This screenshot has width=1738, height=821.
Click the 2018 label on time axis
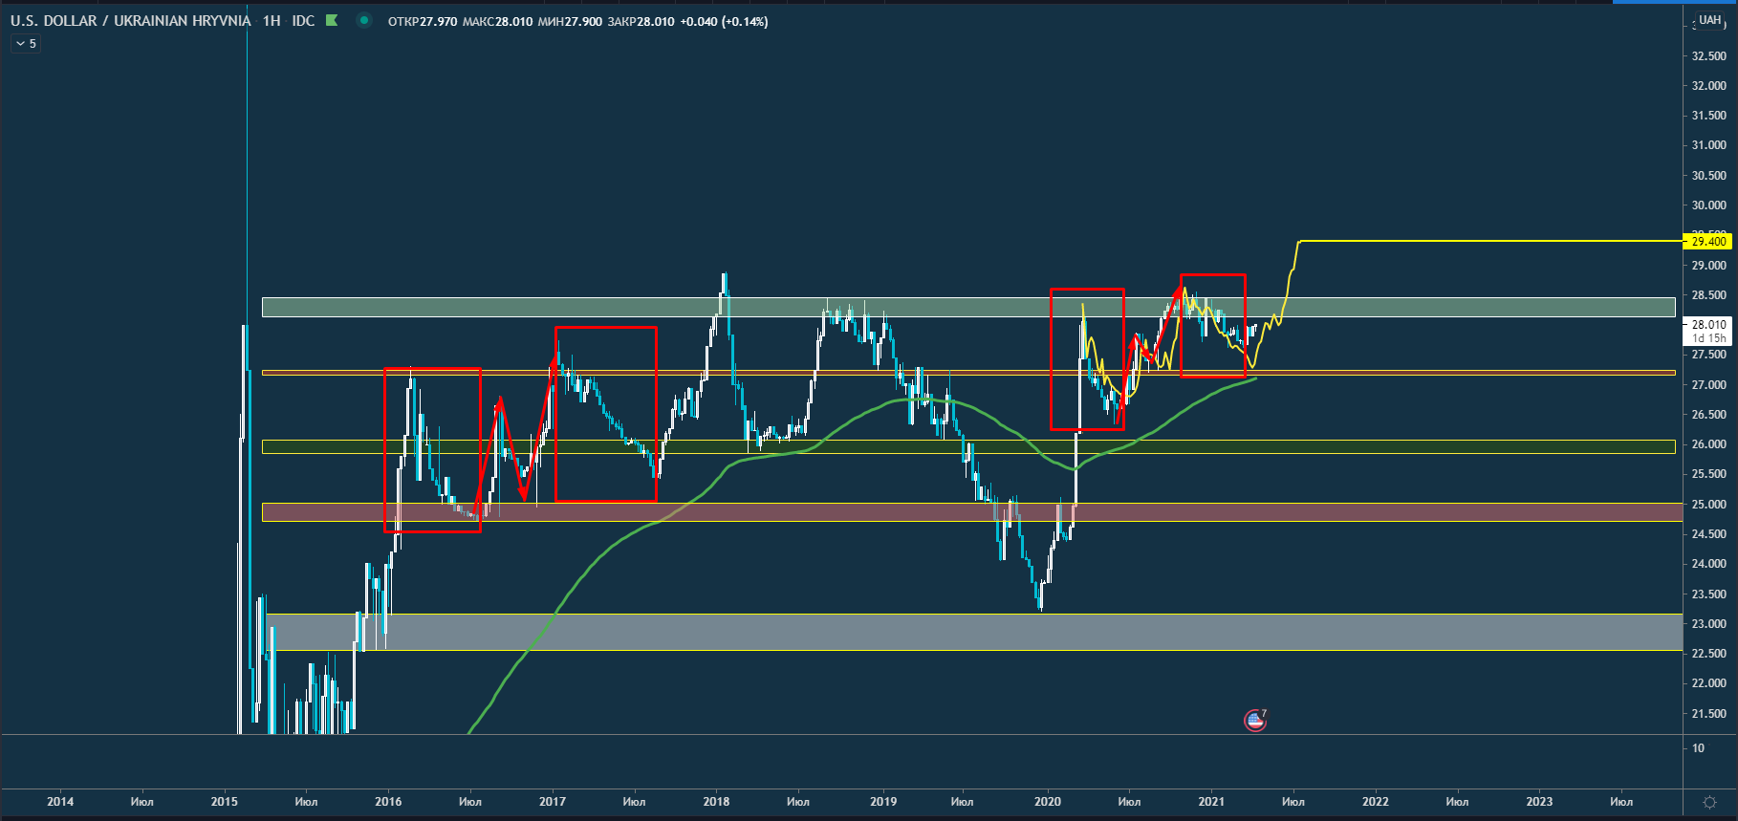tap(716, 802)
